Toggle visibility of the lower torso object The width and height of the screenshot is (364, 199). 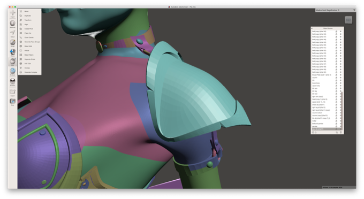(x=340, y=83)
